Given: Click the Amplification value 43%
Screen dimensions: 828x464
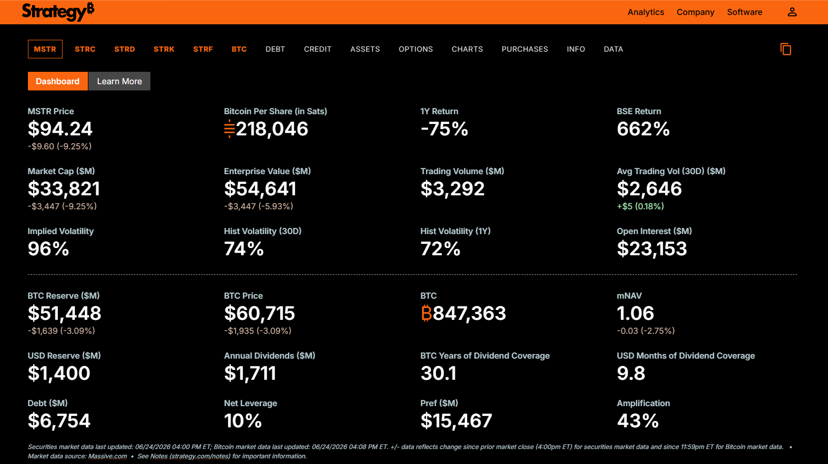Looking at the screenshot, I should pos(638,421).
